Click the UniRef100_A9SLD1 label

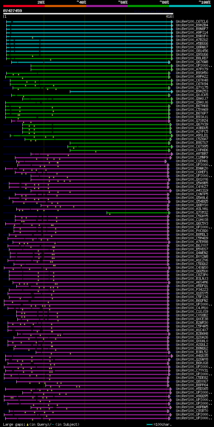click(192, 135)
